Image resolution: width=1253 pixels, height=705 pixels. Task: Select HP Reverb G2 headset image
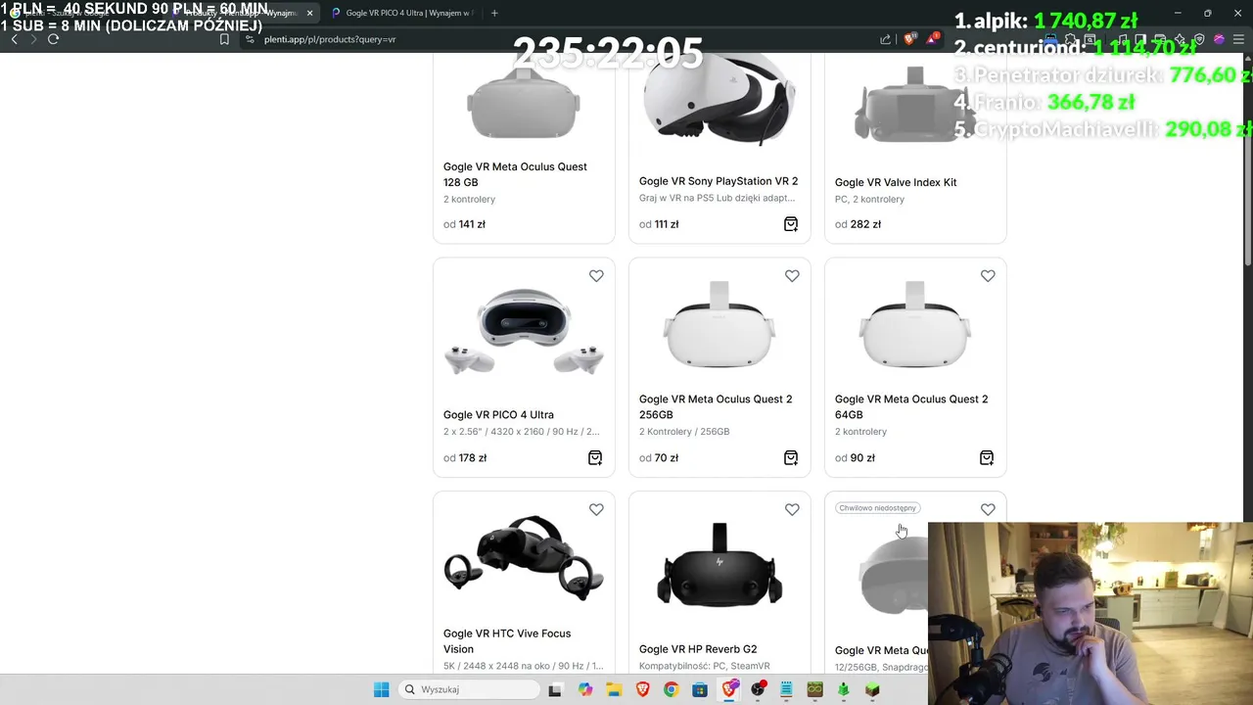click(x=719, y=564)
